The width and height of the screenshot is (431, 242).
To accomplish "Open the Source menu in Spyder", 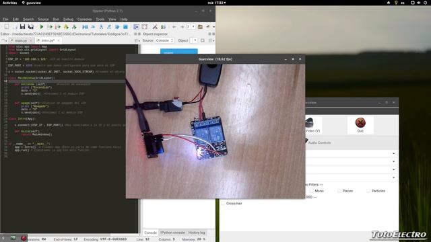I will click(43, 19).
